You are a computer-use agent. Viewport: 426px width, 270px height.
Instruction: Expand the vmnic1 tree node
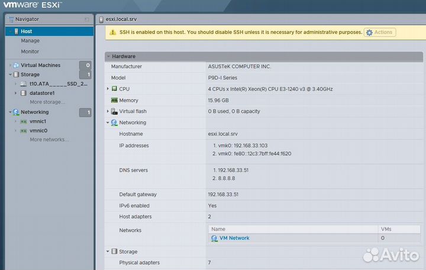coord(15,121)
